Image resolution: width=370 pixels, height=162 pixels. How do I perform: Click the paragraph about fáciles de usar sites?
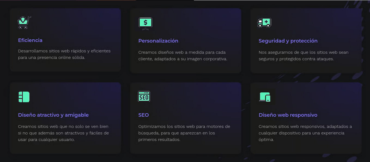[x=63, y=133]
